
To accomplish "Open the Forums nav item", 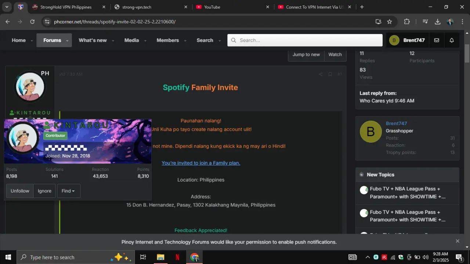I will [x=52, y=40].
